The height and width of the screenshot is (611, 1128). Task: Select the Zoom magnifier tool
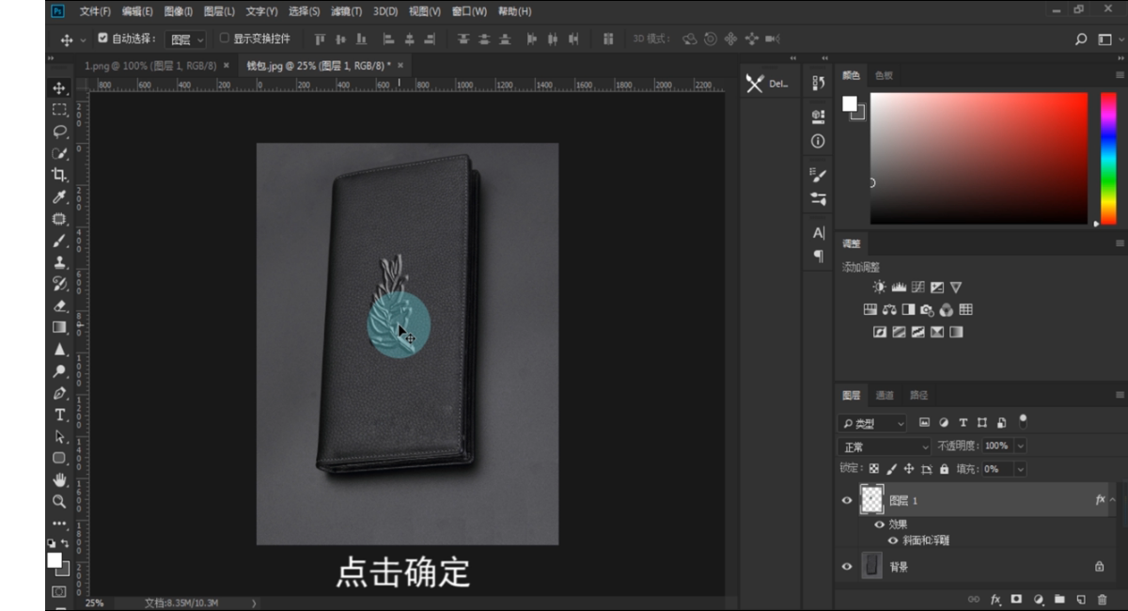pyautogui.click(x=59, y=501)
